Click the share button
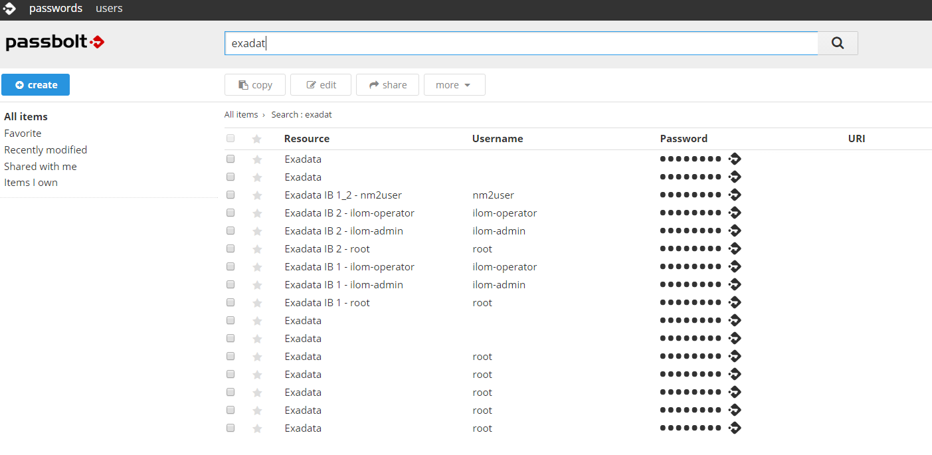The width and height of the screenshot is (932, 455). point(387,85)
